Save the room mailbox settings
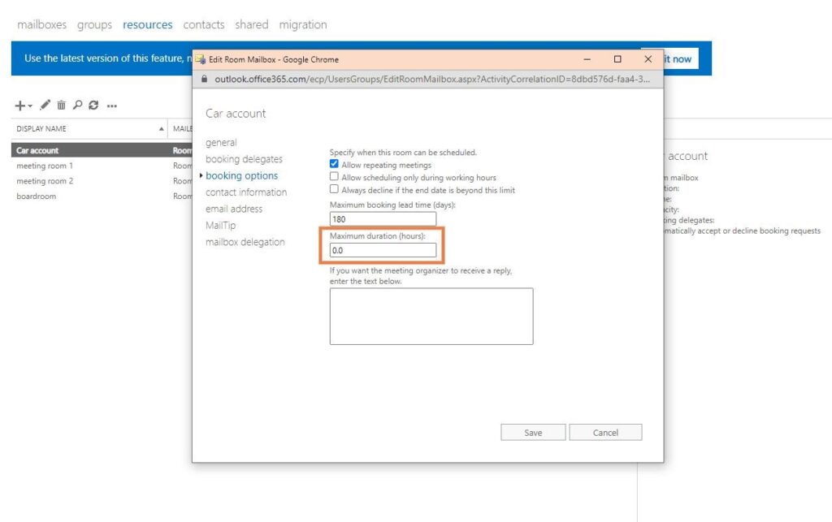The width and height of the screenshot is (832, 522). pyautogui.click(x=533, y=432)
